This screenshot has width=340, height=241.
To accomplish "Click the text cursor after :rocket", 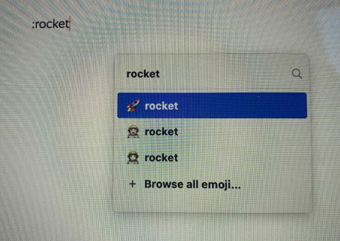I will pos(70,24).
